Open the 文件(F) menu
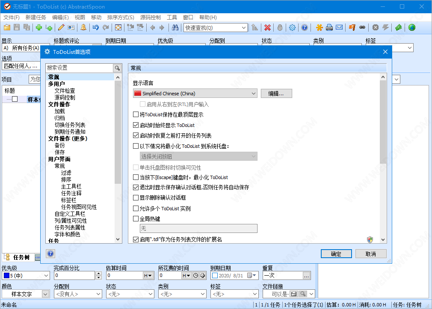Image resolution: width=432 pixels, height=309 pixels. point(11,18)
